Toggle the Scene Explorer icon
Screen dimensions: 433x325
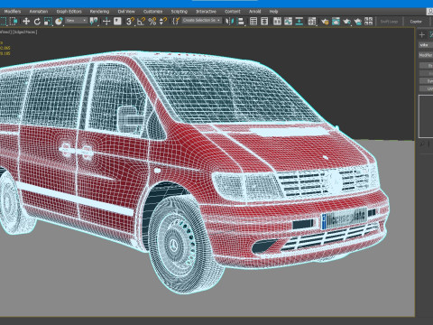click(x=253, y=22)
